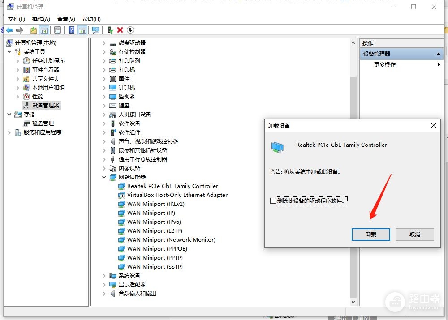
Task: Select 磁盘管理 under 存储
Action: click(x=43, y=124)
